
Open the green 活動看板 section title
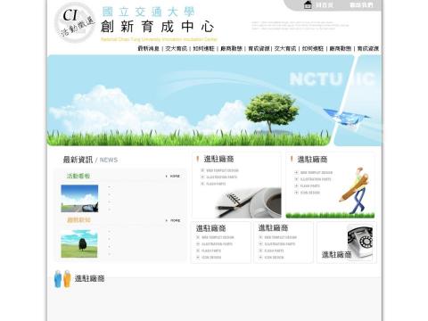pos(78,176)
